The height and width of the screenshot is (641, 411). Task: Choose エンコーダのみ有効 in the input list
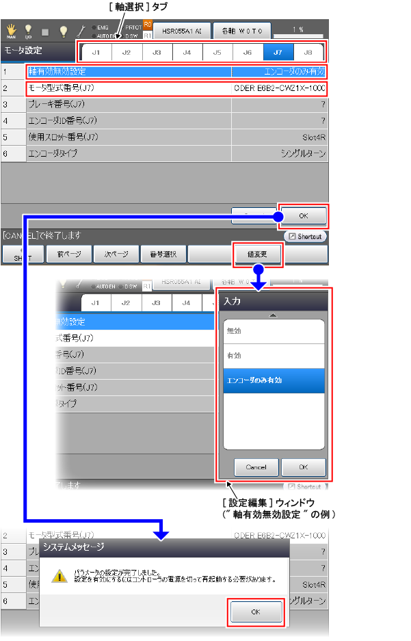click(275, 381)
